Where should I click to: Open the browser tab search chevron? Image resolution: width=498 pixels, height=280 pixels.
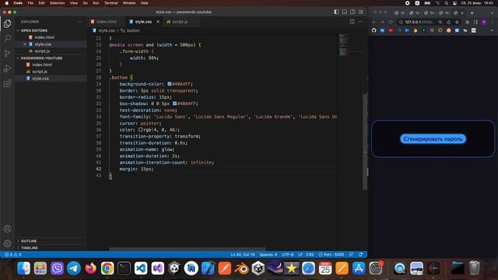coord(492,12)
